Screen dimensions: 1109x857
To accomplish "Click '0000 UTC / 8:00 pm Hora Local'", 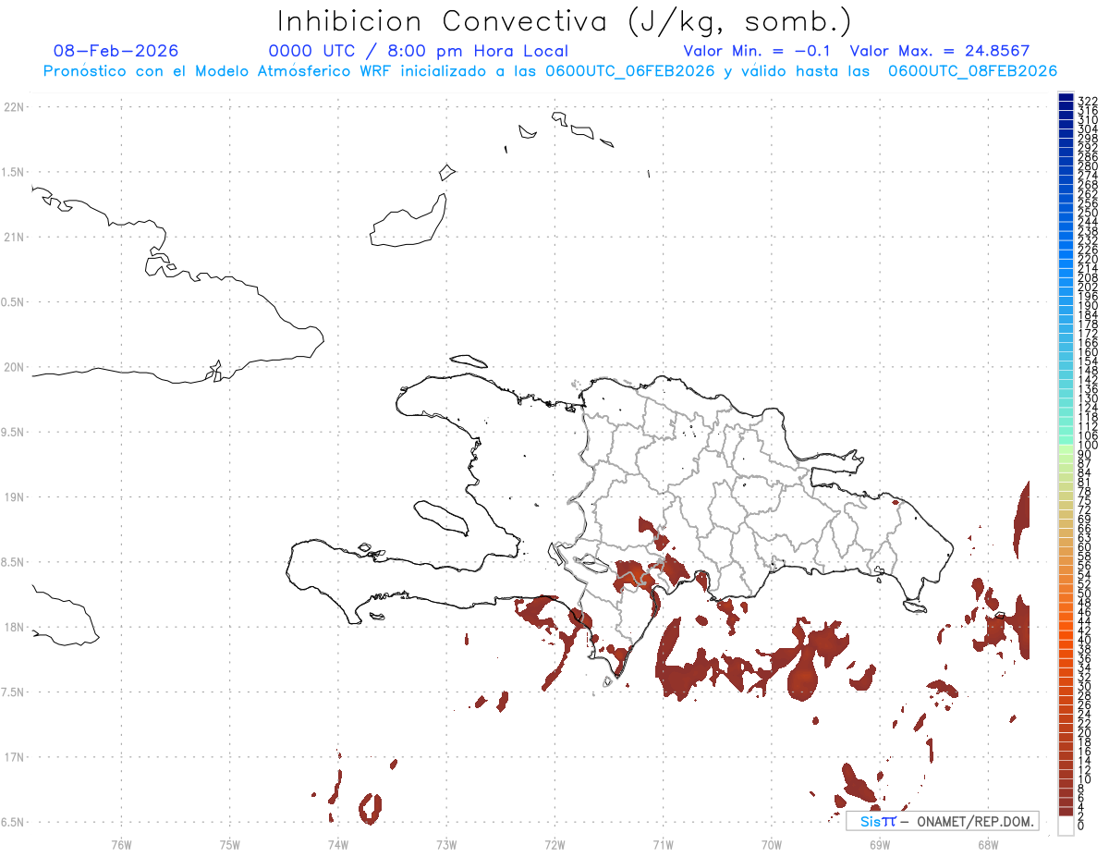I will click(419, 51).
